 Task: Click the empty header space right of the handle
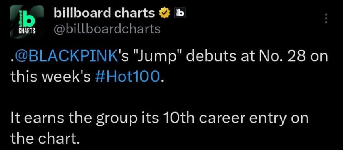241,29
